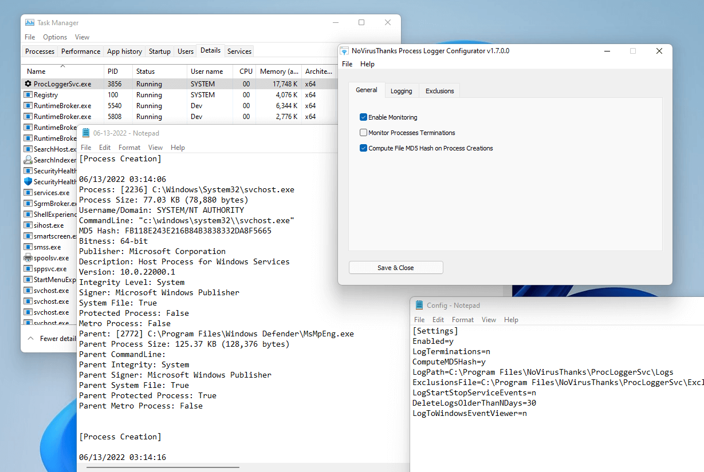
Task: Click the LogTerminations=n line in Config Notepad
Action: (451, 351)
